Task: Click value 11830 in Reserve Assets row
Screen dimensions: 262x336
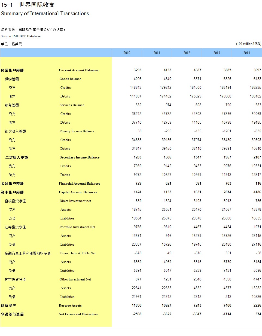Action: tap(137, 305)
